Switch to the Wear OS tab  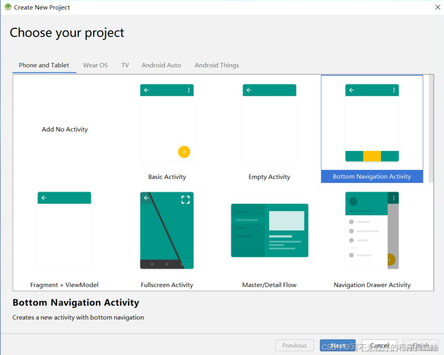click(95, 65)
